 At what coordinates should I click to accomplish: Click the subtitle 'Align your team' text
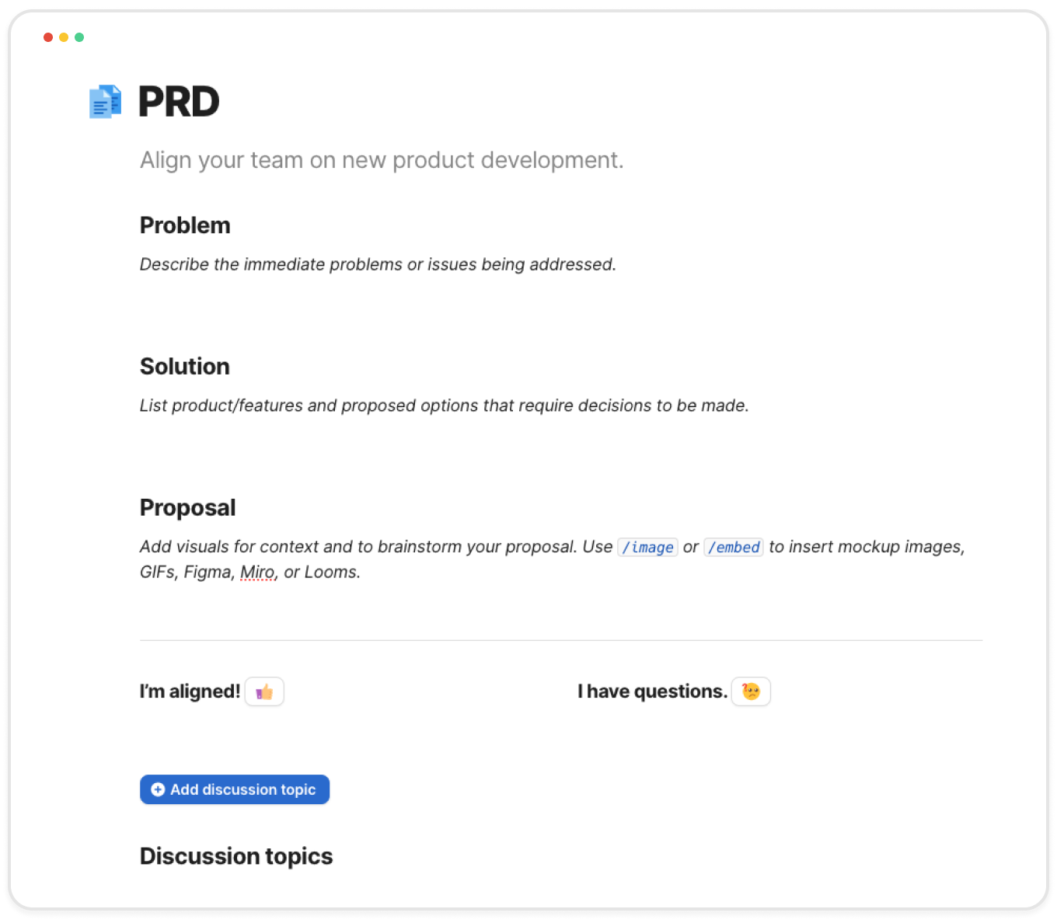click(x=381, y=160)
